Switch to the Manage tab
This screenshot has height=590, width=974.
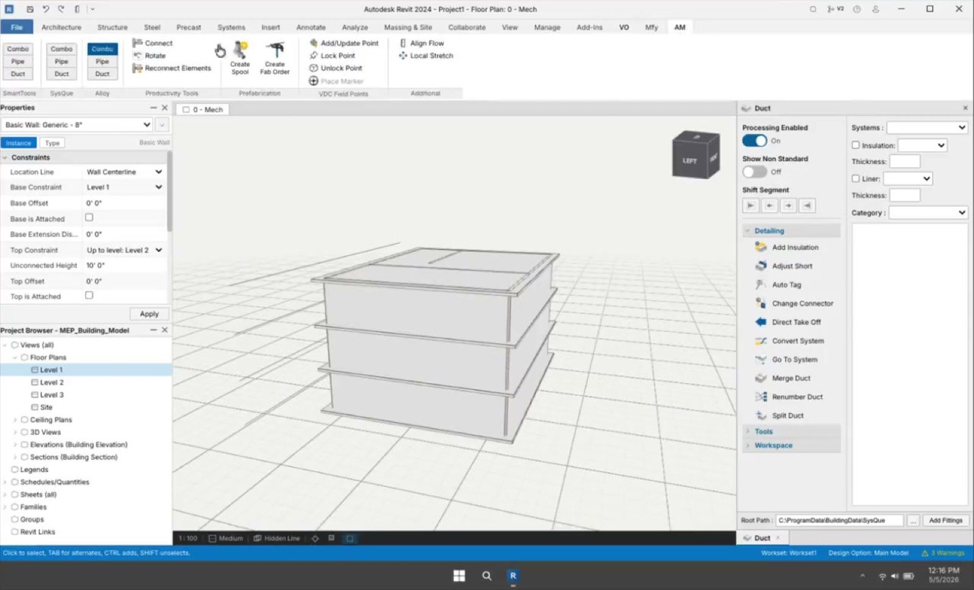coord(547,27)
